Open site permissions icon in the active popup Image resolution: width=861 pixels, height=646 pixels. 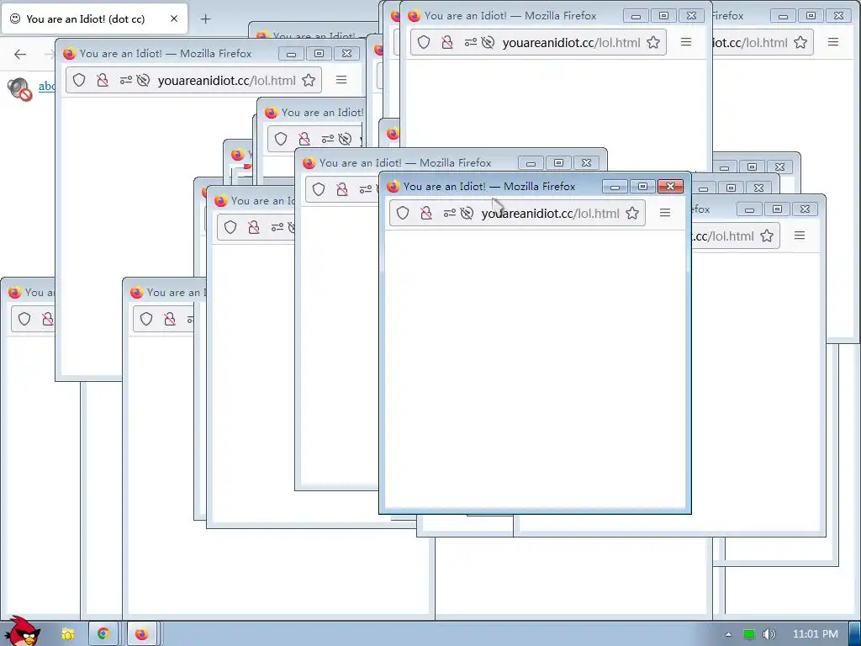(x=449, y=213)
